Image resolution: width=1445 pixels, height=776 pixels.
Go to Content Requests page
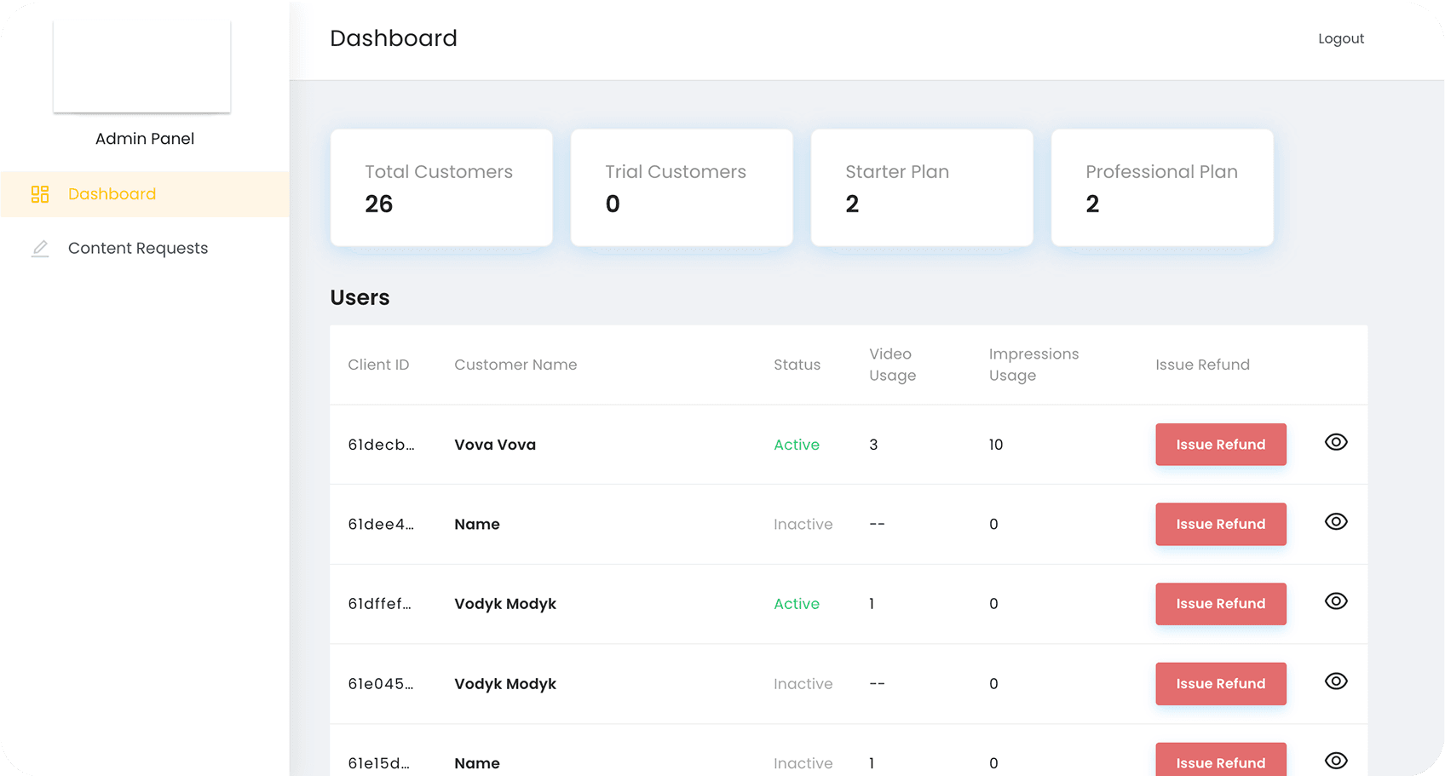(x=138, y=249)
